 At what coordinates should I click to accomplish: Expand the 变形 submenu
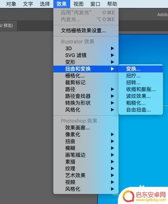86,62
